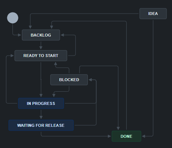Screen dimensions: 172x148
Task: Click the BACKLOG status box
Action: (41, 35)
